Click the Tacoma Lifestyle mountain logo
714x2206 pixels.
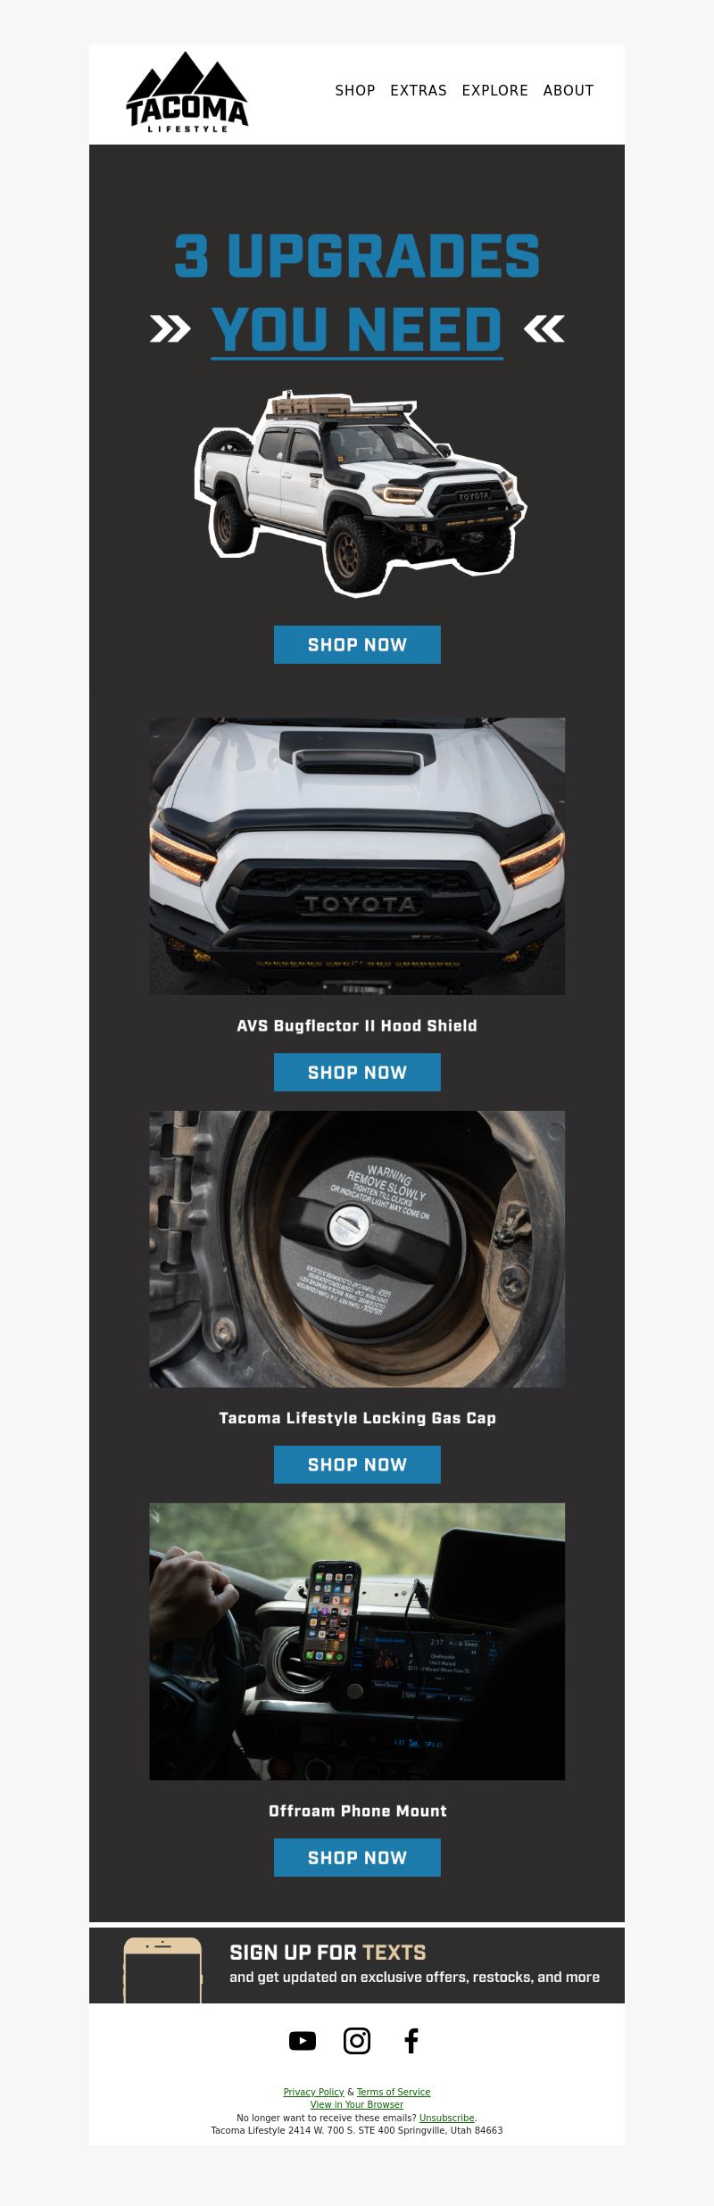point(187,92)
